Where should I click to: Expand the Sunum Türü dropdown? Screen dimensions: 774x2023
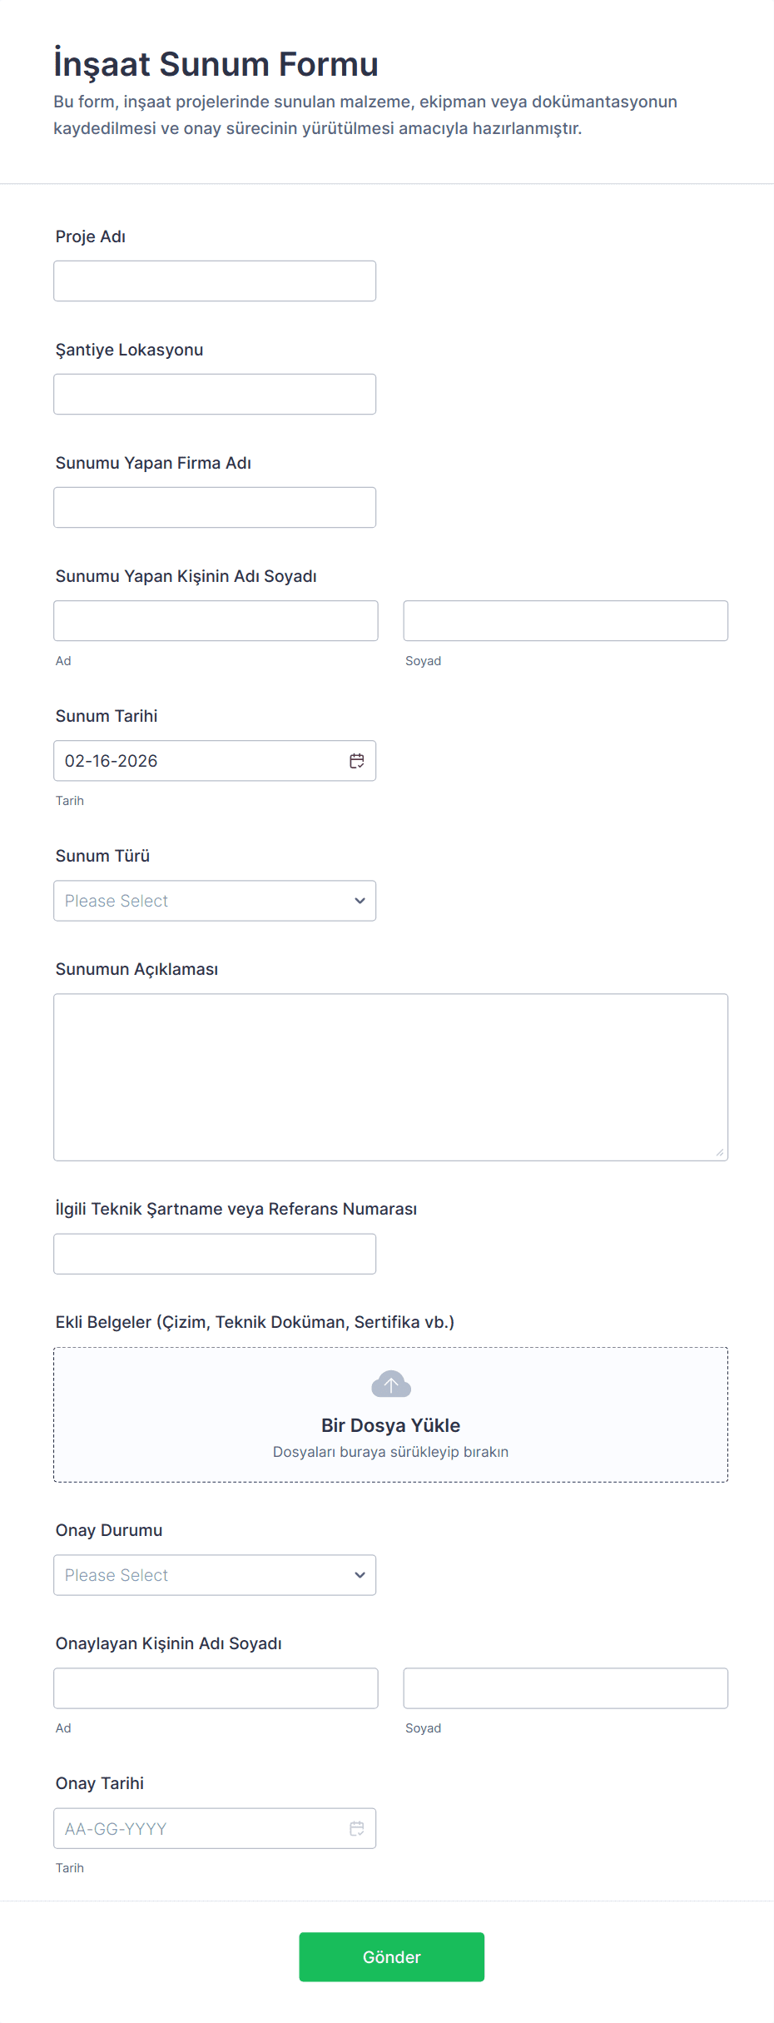pyautogui.click(x=215, y=901)
